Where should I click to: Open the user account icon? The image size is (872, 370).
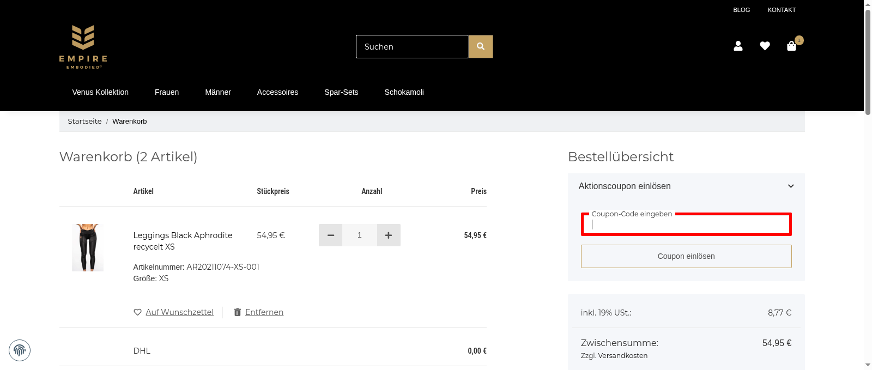tap(738, 46)
